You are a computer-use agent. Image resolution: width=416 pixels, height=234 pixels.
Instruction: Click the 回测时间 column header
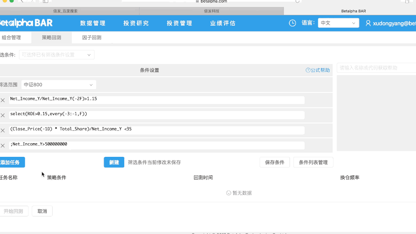pyautogui.click(x=203, y=177)
